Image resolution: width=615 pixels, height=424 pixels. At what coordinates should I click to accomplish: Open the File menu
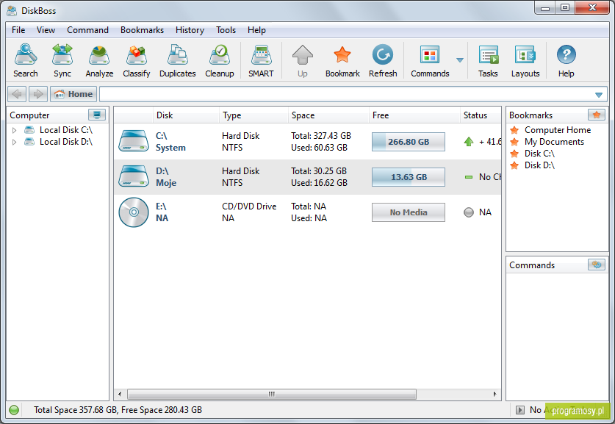18,30
